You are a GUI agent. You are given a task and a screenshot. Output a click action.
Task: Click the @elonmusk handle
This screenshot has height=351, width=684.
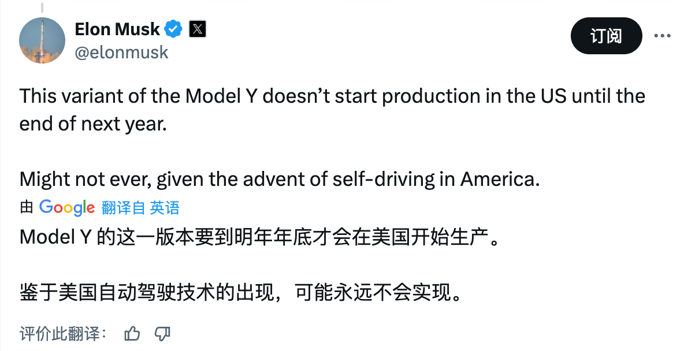pyautogui.click(x=121, y=53)
